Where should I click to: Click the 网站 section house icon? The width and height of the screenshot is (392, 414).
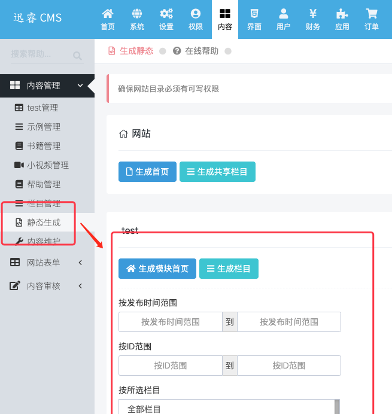(x=123, y=134)
